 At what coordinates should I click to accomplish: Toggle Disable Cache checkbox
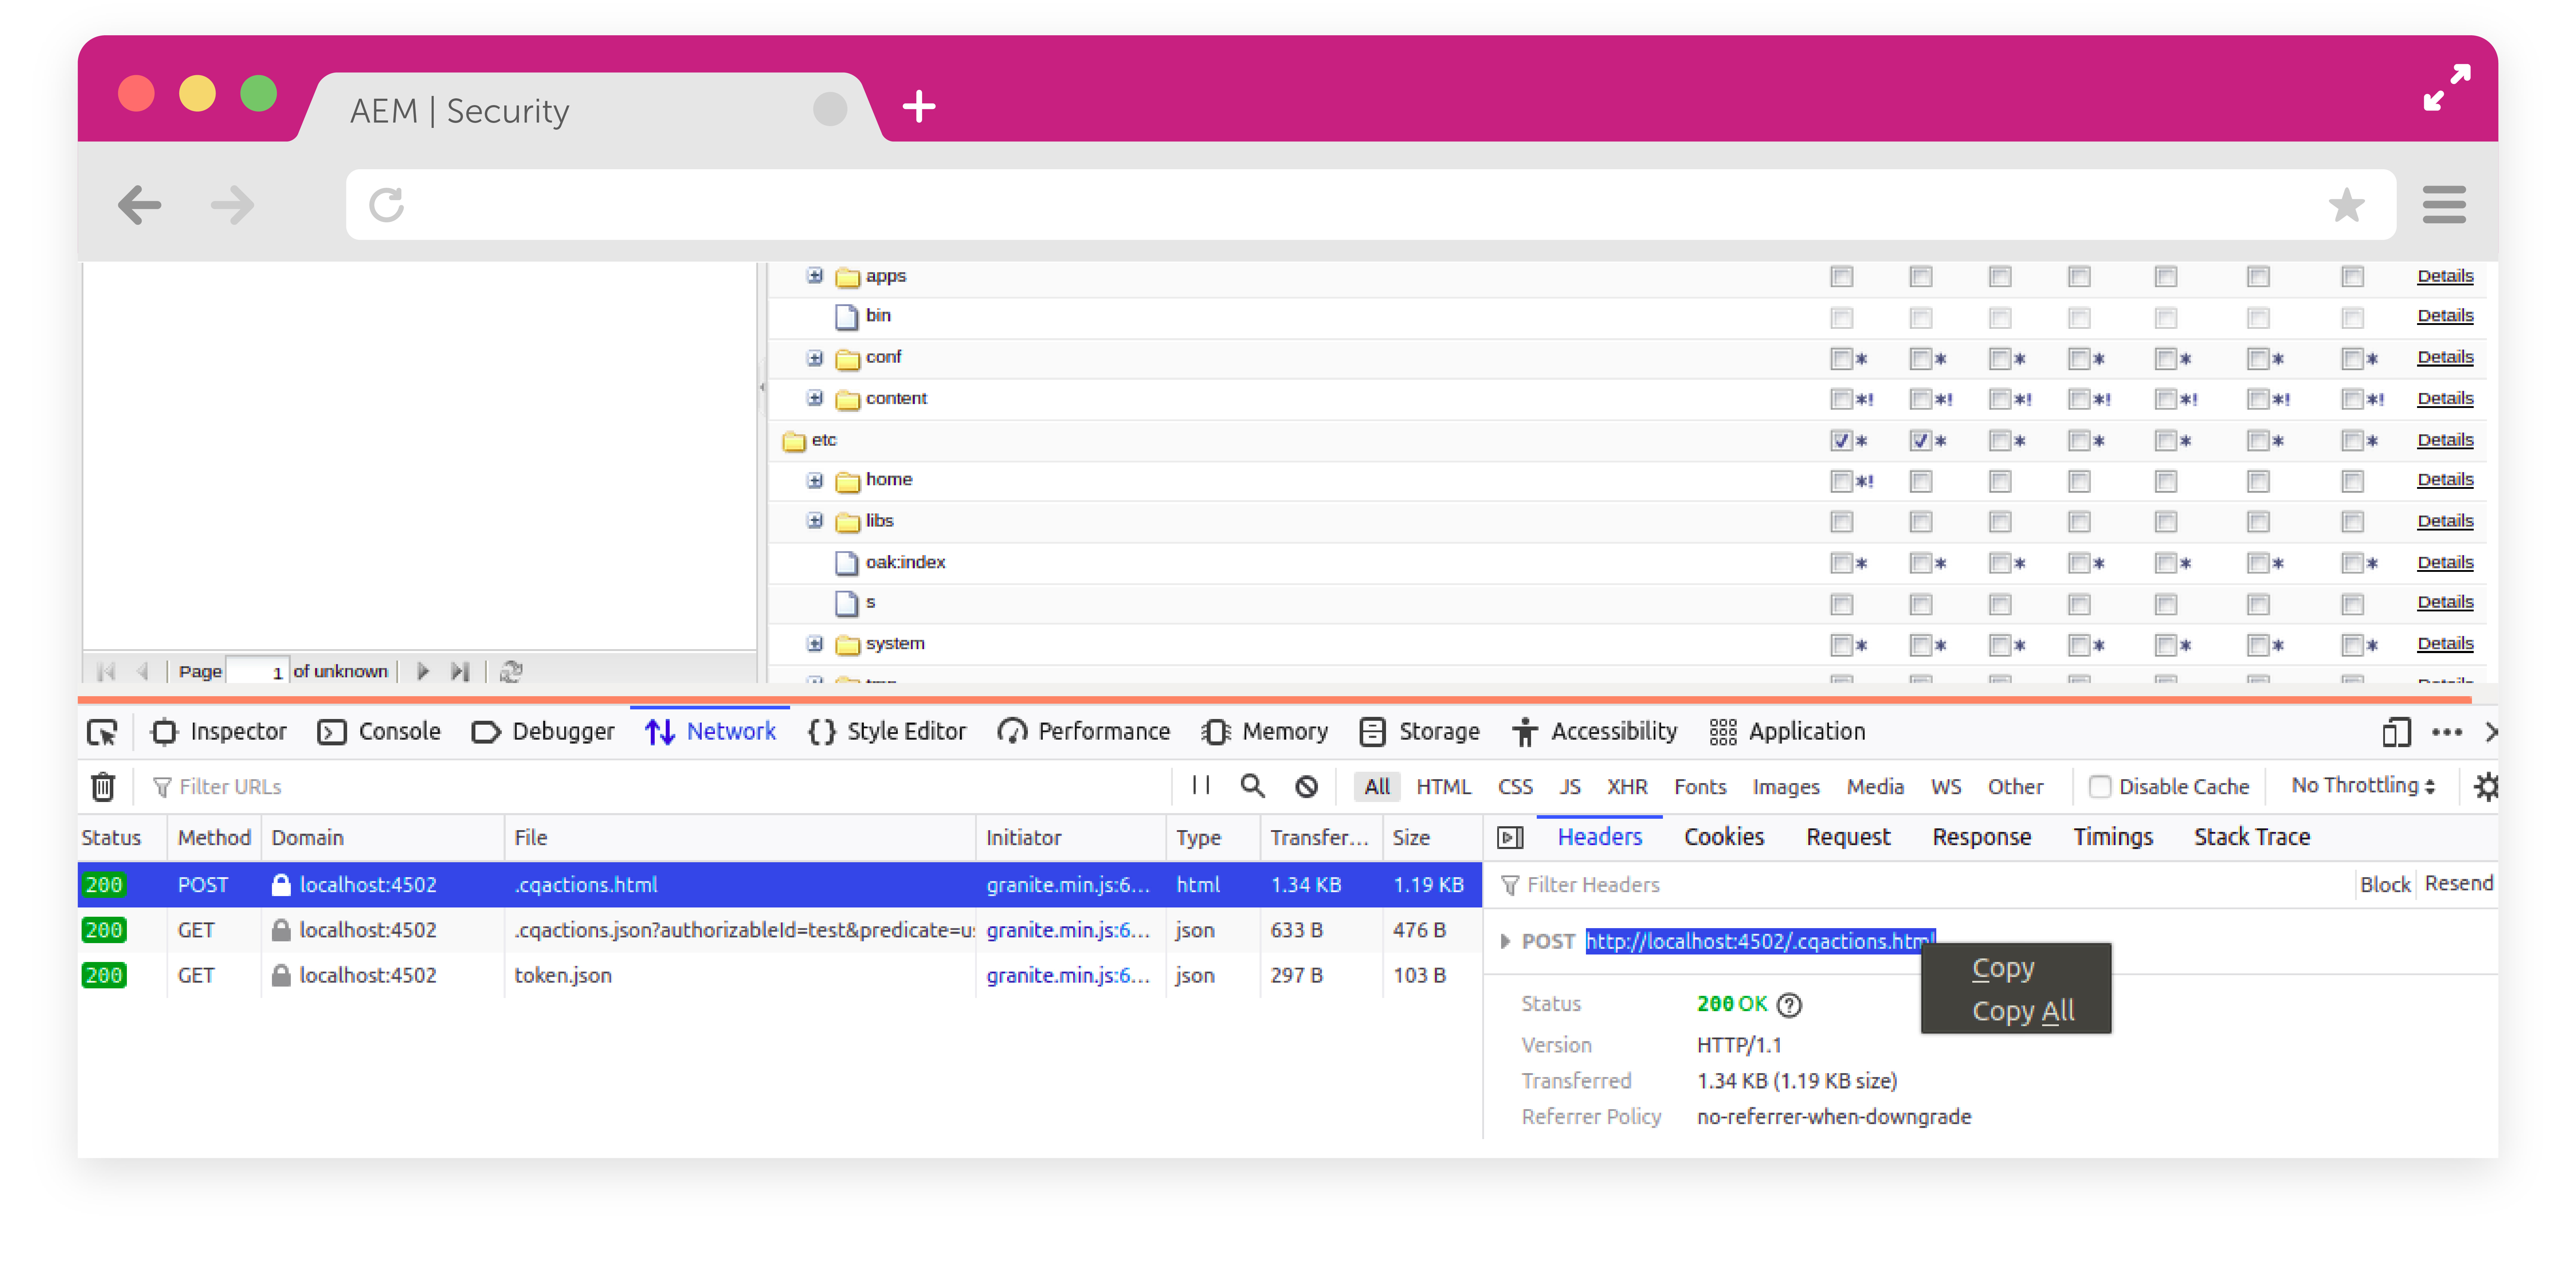click(x=2099, y=787)
